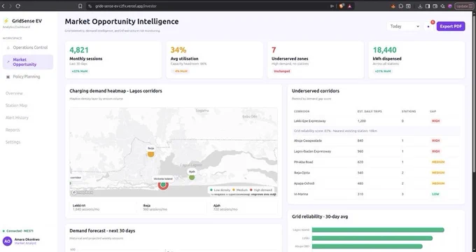Screen dimensions: 476x252
Task: Click the Lekki-VI sessions summary tile
Action: coord(103,207)
